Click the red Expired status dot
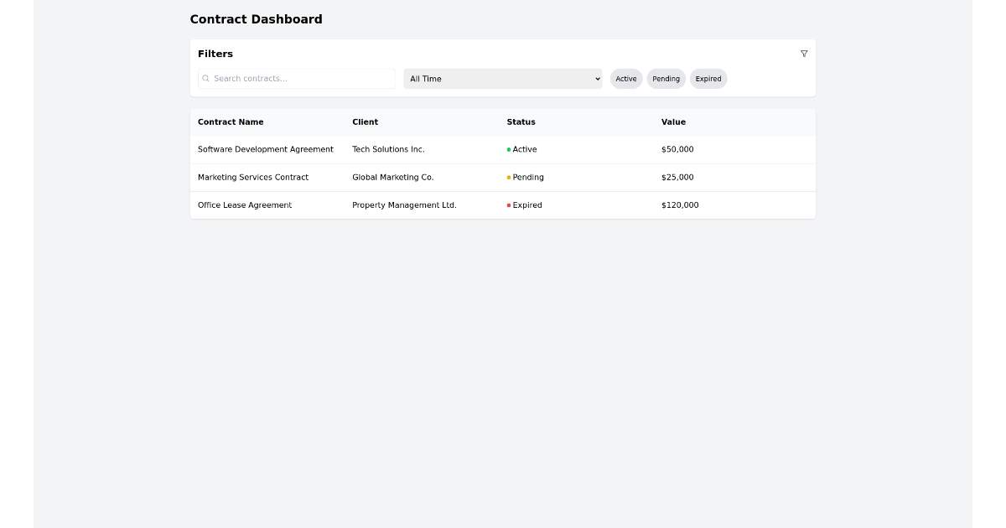The image size is (1006, 528). [x=511, y=204]
